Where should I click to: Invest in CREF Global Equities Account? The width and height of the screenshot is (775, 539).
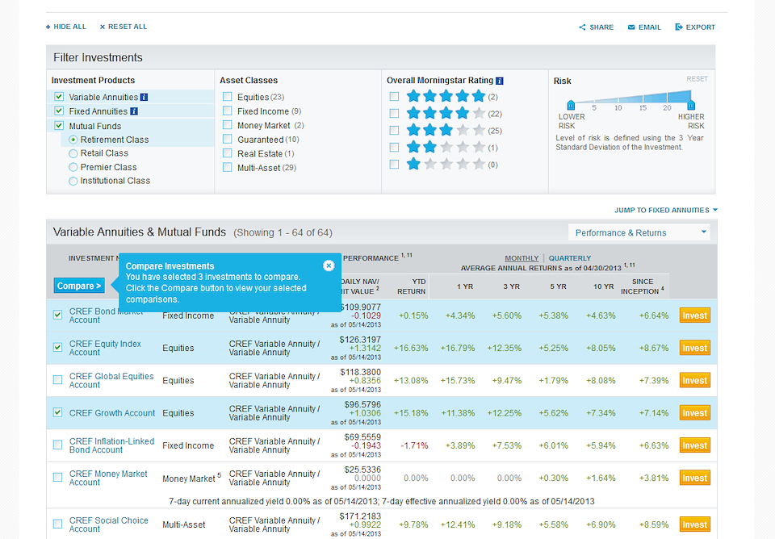tap(695, 380)
